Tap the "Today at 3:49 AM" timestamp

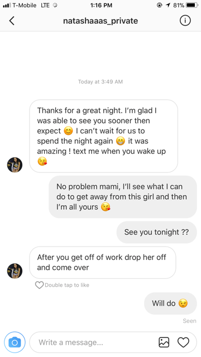(100, 82)
